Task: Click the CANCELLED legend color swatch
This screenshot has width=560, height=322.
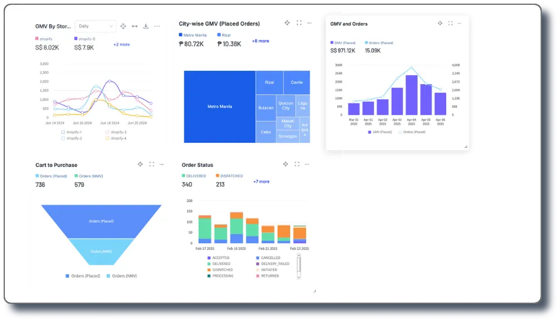Action: coord(258,257)
